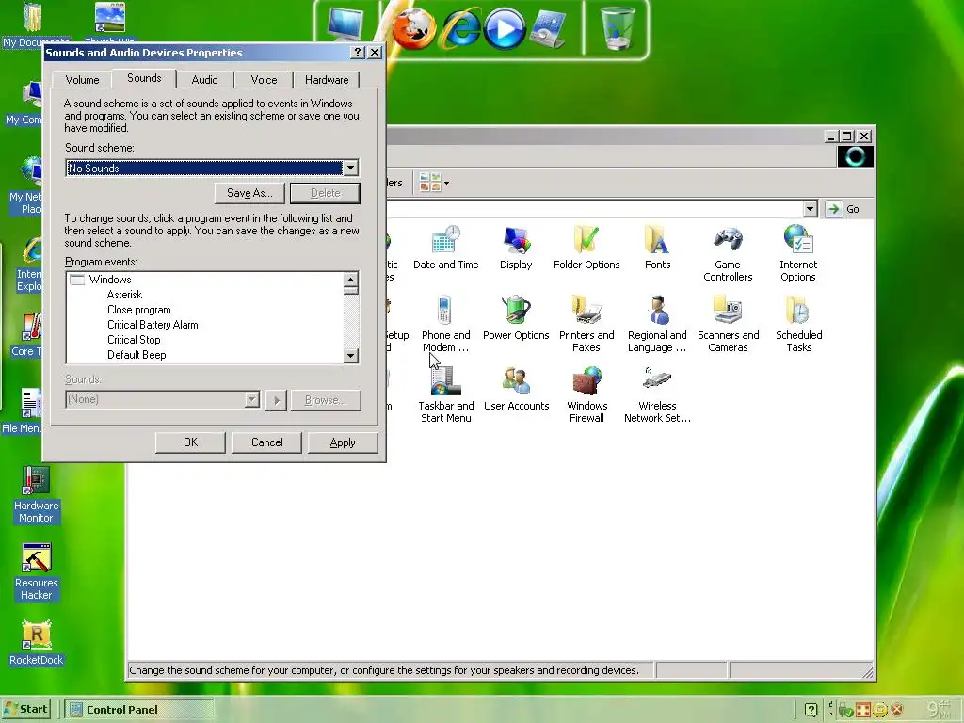The width and height of the screenshot is (964, 723).
Task: Open Scheduled Tasks icon
Action: (798, 324)
